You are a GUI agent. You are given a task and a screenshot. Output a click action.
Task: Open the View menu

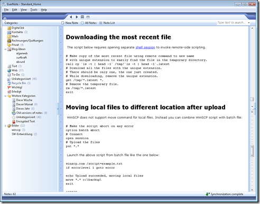24,9
